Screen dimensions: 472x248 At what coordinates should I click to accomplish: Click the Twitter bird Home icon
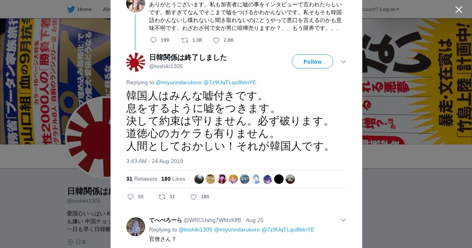point(71,9)
